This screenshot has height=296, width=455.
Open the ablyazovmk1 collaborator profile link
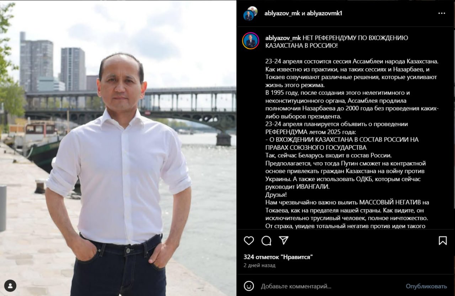325,13
